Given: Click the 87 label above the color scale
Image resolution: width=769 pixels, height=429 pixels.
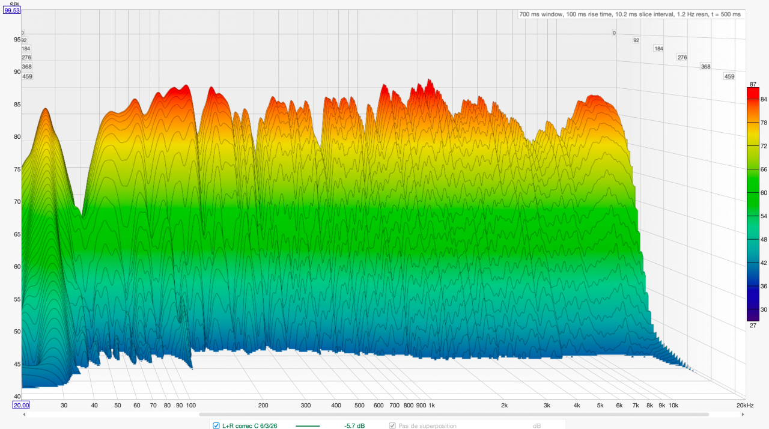Looking at the screenshot, I should (753, 84).
